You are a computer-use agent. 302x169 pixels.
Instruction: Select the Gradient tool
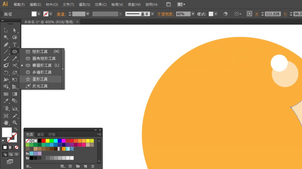(15, 94)
